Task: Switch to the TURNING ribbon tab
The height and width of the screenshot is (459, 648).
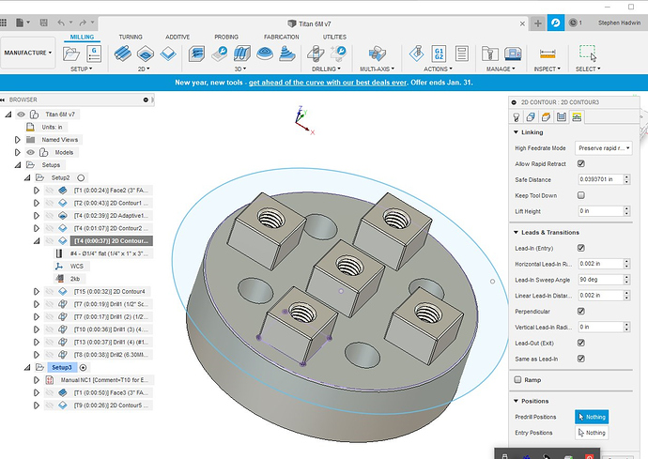Action: click(131, 37)
